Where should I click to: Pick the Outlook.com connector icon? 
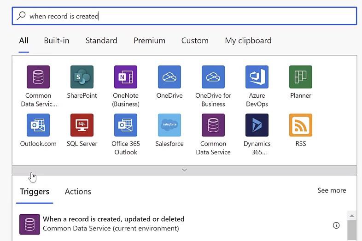coord(38,125)
